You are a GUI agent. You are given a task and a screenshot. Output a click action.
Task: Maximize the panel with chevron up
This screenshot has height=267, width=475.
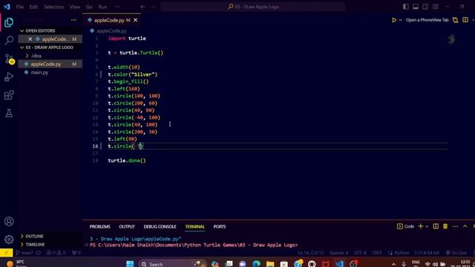(x=465, y=226)
